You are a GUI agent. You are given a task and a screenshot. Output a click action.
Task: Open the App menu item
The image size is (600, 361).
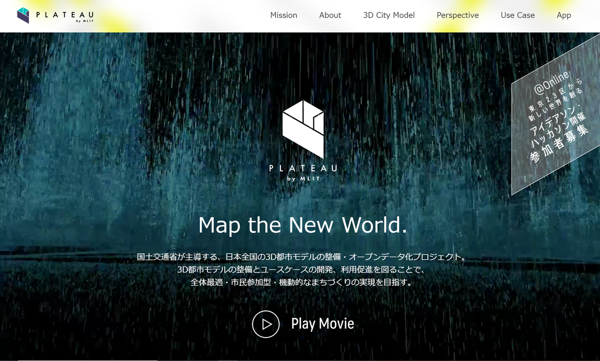coord(563,15)
